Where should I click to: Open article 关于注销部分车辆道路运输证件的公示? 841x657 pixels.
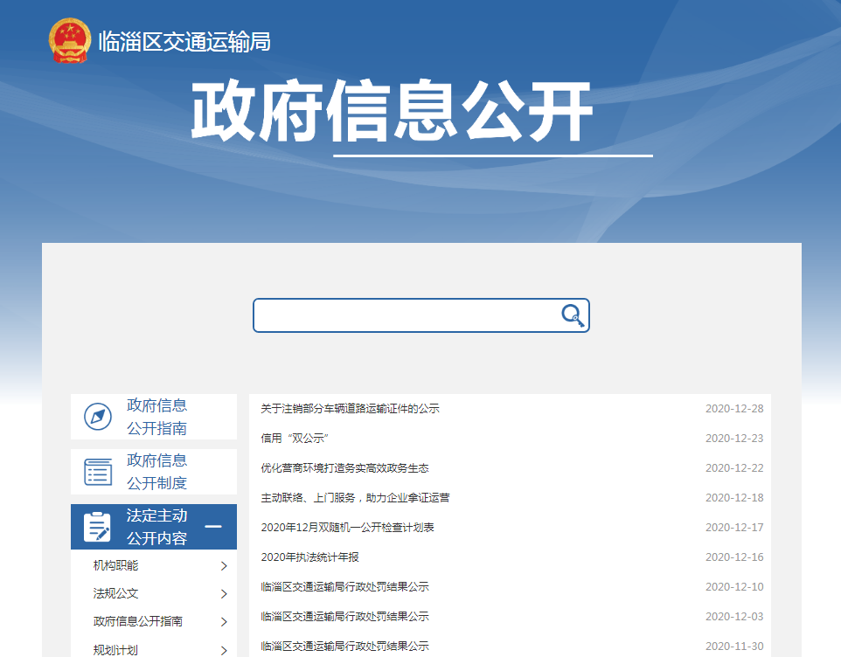tap(350, 409)
